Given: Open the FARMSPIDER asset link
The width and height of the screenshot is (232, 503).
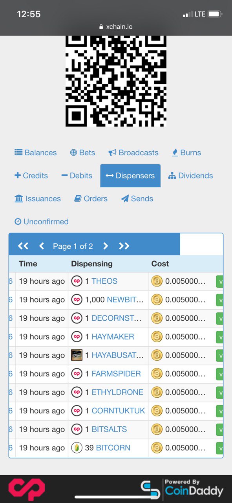Looking at the screenshot, I should (x=116, y=373).
